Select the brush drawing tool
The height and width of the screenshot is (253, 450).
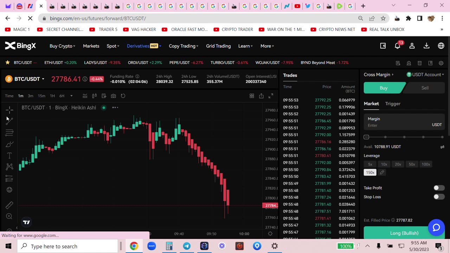point(9,144)
